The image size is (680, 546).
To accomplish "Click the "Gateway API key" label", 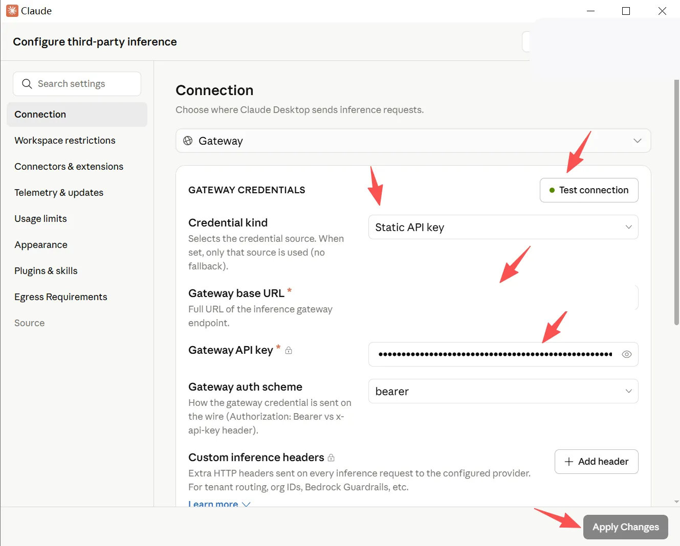I will (x=230, y=350).
